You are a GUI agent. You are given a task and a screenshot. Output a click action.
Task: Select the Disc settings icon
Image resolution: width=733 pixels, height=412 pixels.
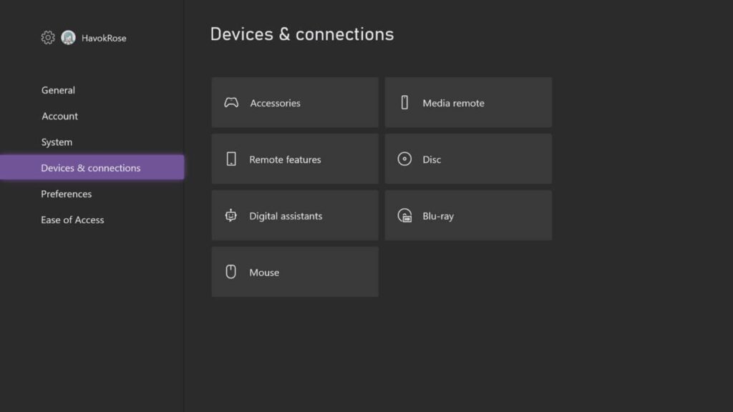(x=404, y=159)
